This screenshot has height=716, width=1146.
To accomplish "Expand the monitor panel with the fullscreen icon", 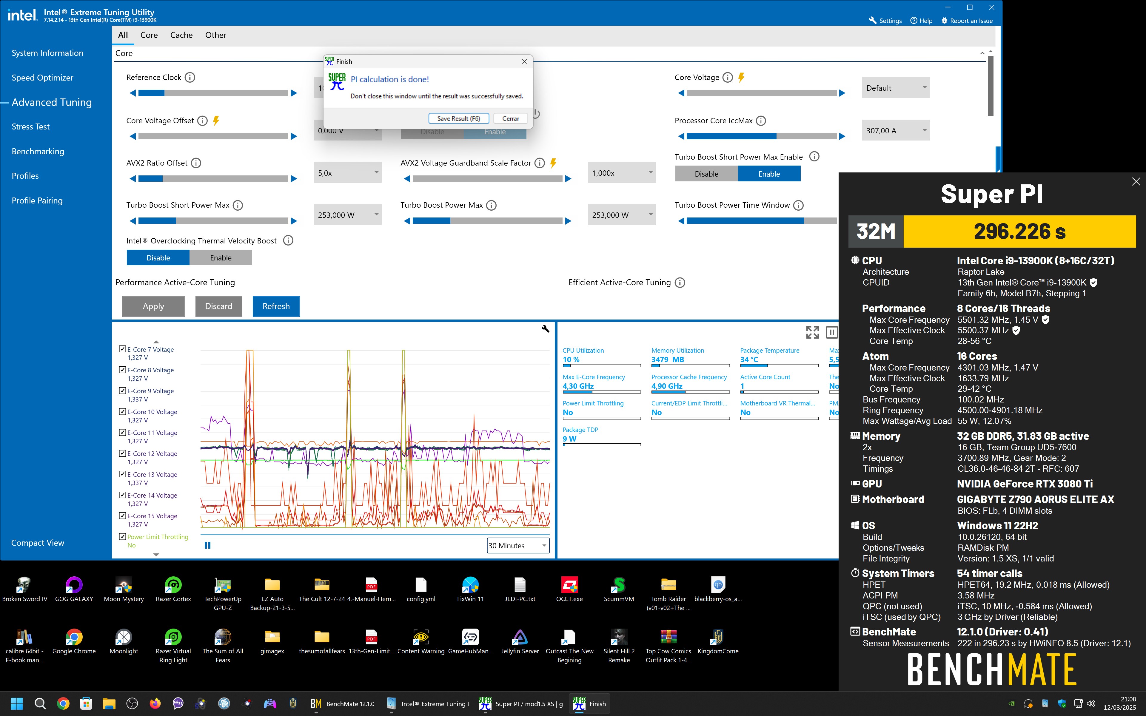I will [813, 332].
